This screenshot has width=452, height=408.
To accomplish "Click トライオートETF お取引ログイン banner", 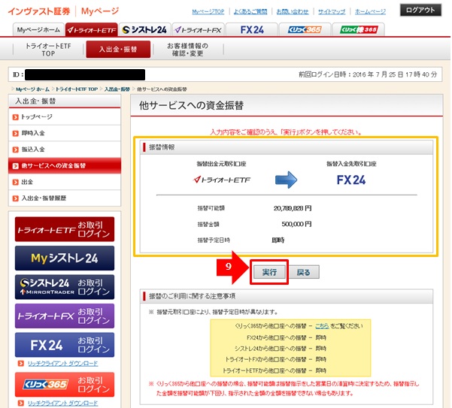I will (65, 229).
